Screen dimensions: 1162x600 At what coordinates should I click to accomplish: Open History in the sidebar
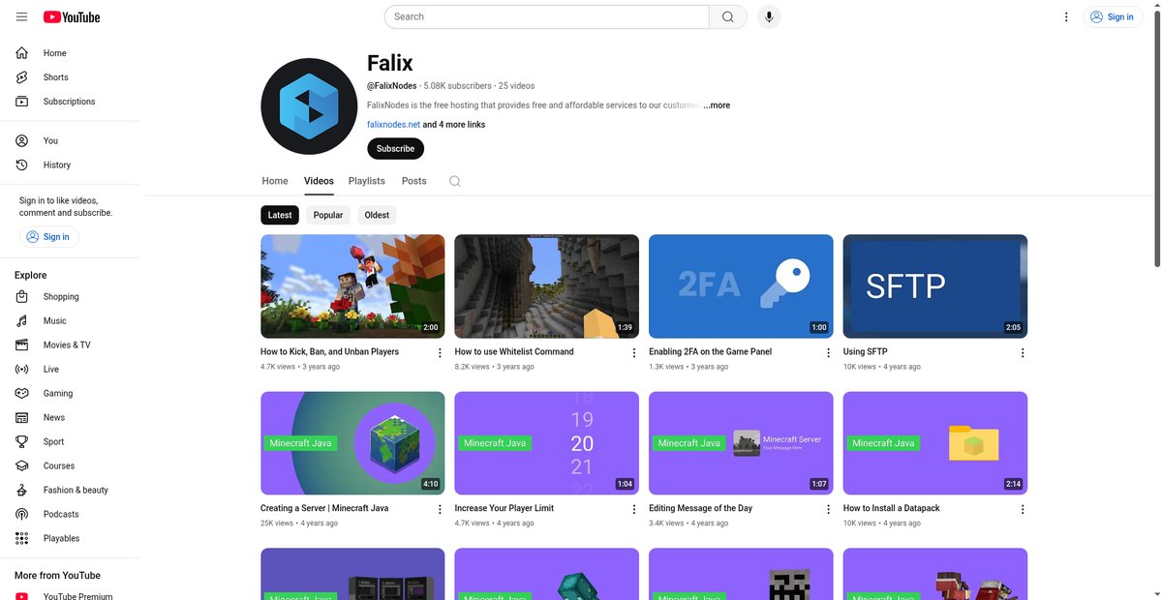click(x=70, y=165)
